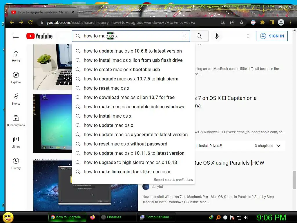Open Subscriptions in the YouTube sidebar
Image resolution: width=297 pixels, height=223 pixels.
coord(16,121)
